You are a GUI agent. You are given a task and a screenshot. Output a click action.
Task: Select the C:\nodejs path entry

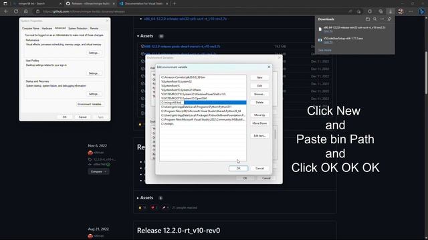[x=203, y=124]
